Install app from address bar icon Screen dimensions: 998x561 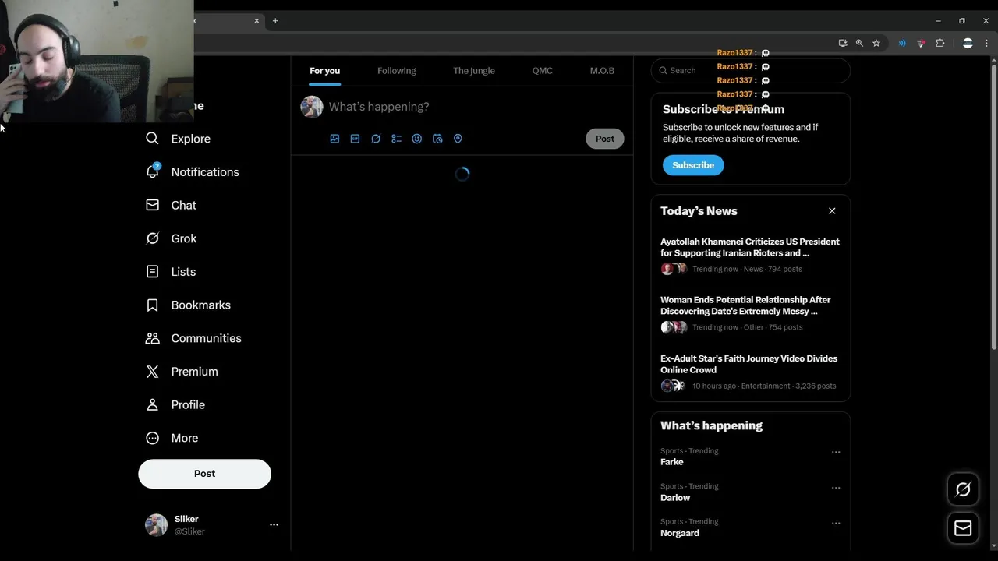[843, 43]
